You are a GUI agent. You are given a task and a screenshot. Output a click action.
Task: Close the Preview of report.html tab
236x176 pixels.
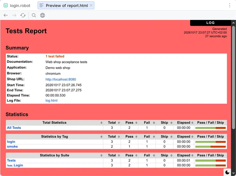coord(91,5)
